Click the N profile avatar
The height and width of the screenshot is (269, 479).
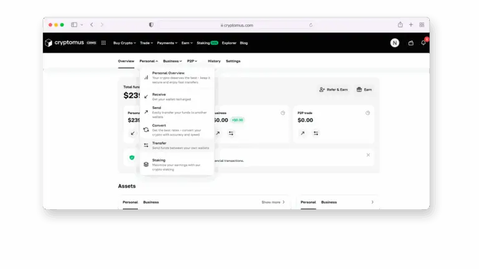click(x=395, y=43)
